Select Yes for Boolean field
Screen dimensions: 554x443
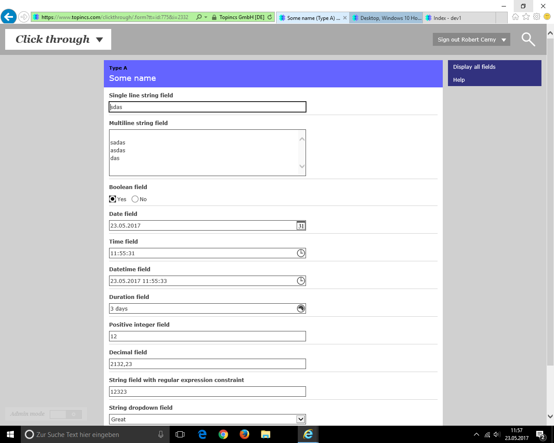(x=113, y=199)
